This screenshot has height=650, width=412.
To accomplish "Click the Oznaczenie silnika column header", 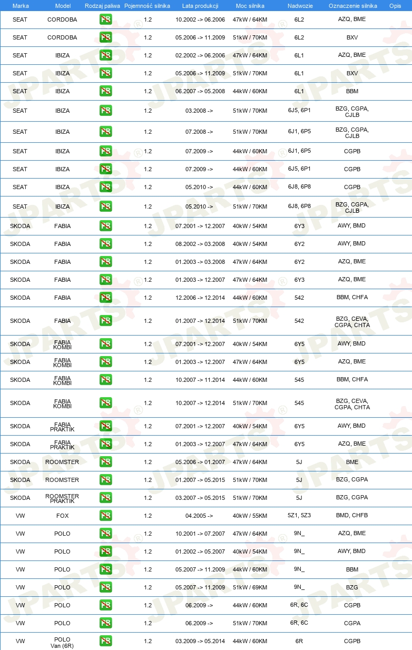I will pos(353,6).
